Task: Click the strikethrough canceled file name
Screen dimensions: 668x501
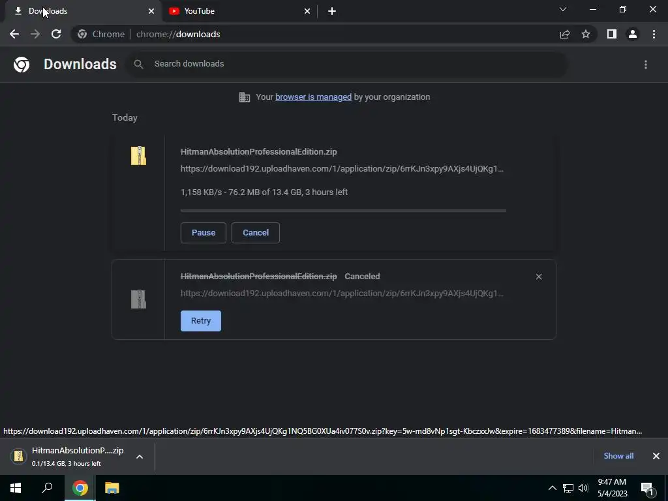Action: (x=258, y=277)
